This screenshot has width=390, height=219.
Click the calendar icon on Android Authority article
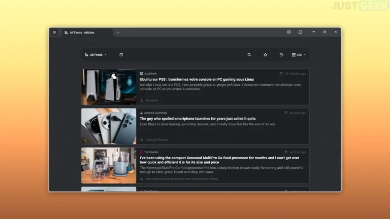point(286,113)
